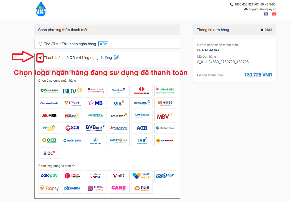Select the BVBank logo
The height and width of the screenshot is (201, 291).
[x=96, y=128]
